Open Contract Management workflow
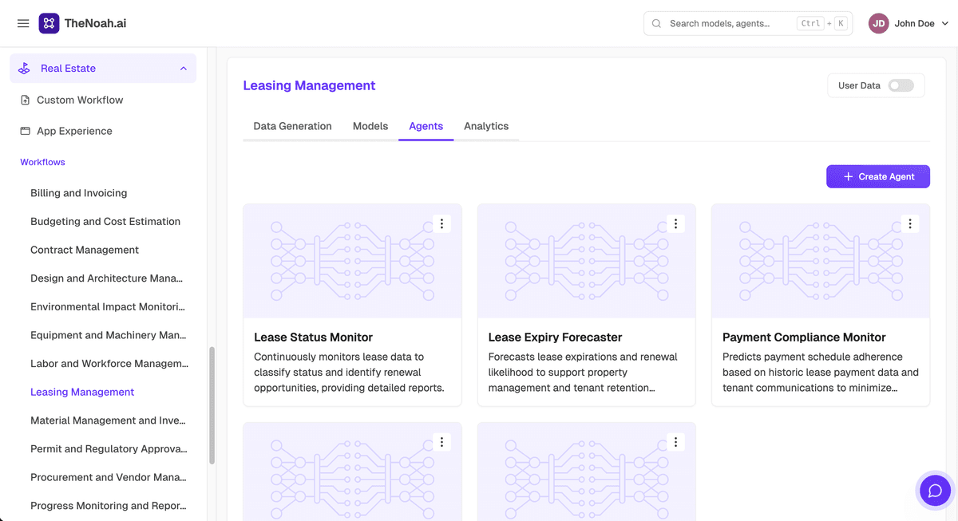The width and height of the screenshot is (958, 521). pos(85,250)
